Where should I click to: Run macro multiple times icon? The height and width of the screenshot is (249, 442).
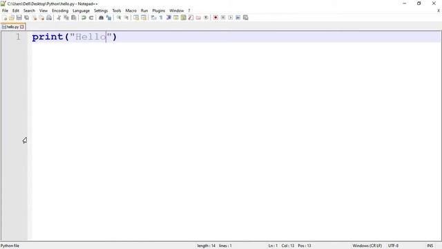[x=238, y=17]
